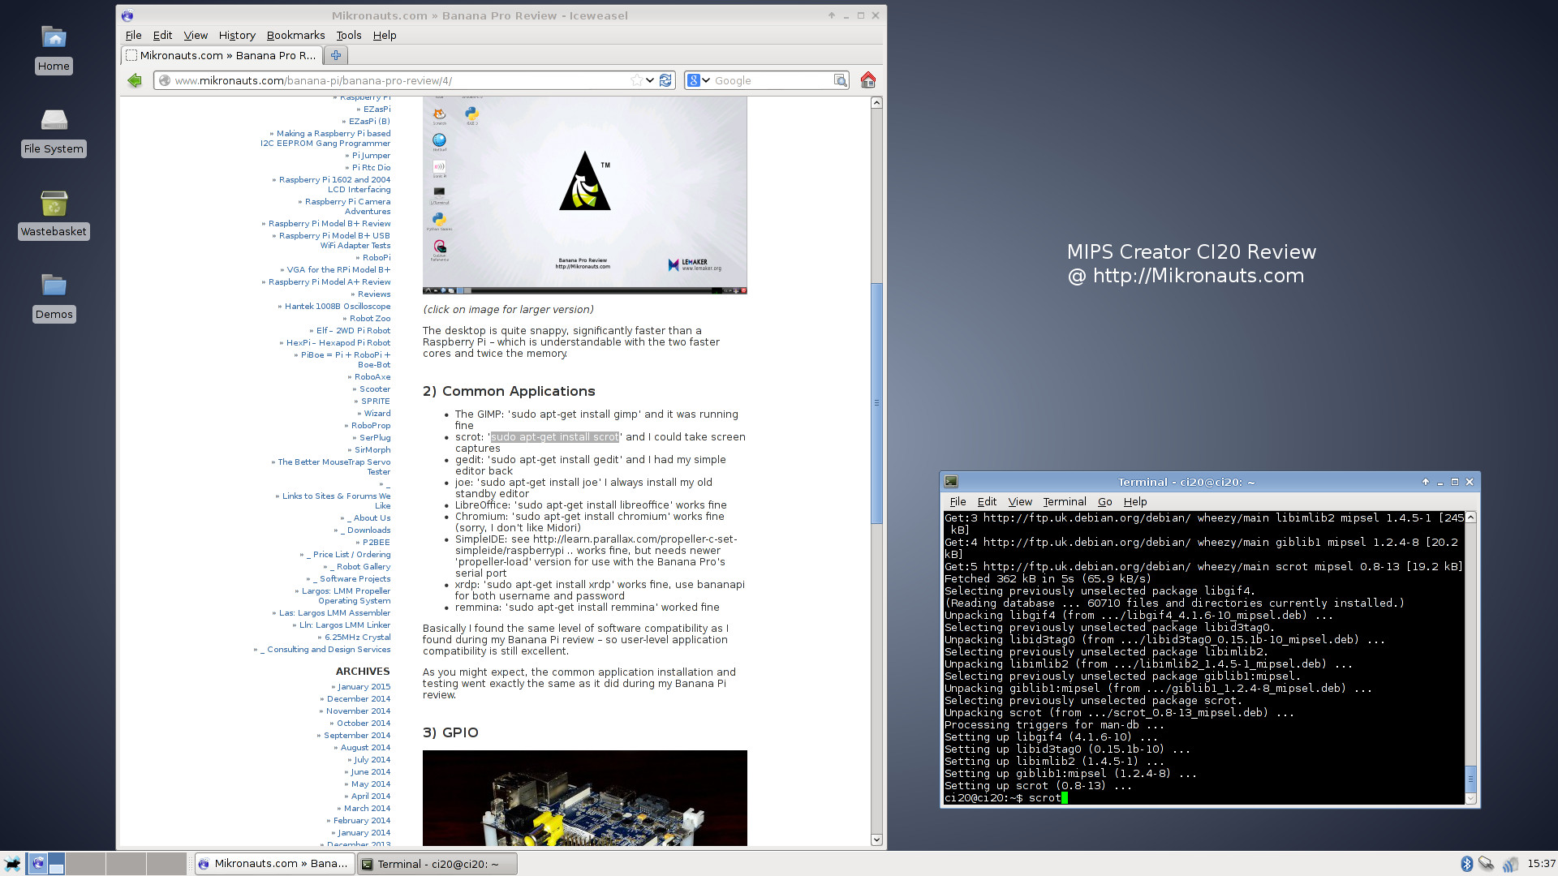Open the Robot Zoo sidebar link

[x=370, y=318]
